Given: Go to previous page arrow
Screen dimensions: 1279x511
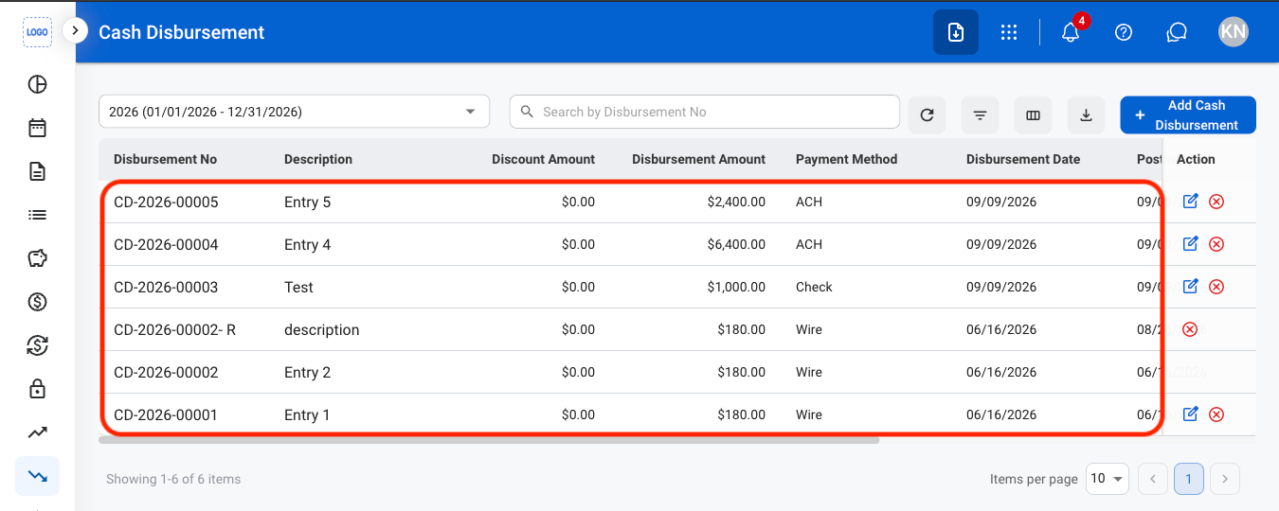Looking at the screenshot, I should click(1153, 479).
